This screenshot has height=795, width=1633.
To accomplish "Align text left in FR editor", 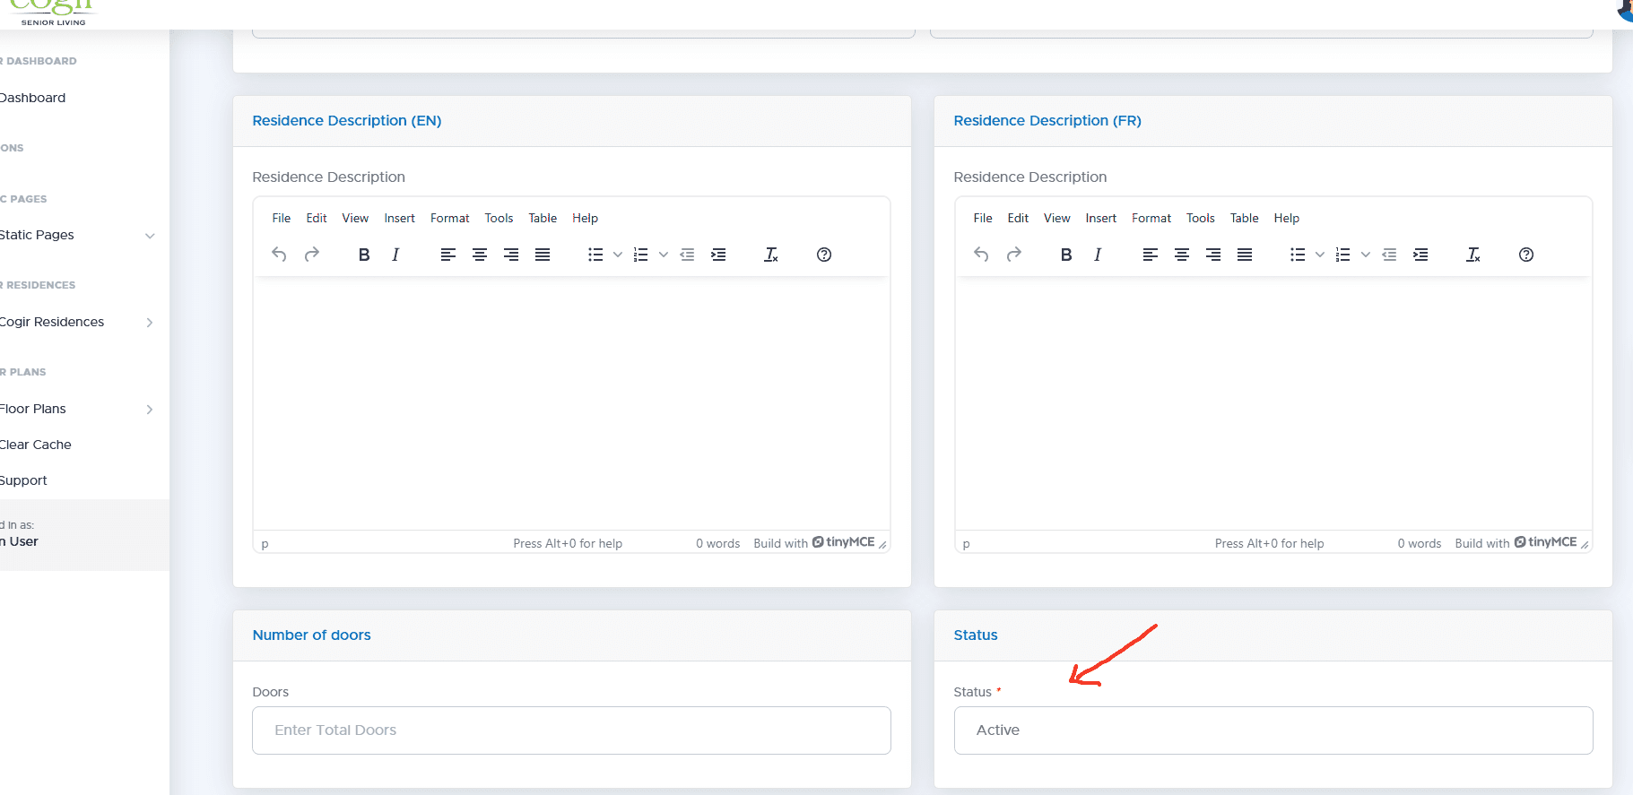I will [1151, 255].
